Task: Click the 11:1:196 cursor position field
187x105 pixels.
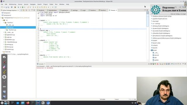Action: pos(132,99)
